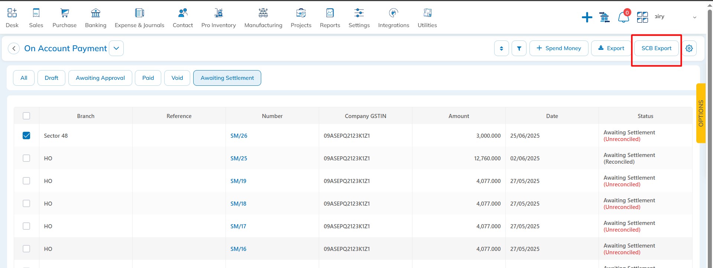The image size is (713, 268).
Task: Click the sort arrows button
Action: click(502, 48)
